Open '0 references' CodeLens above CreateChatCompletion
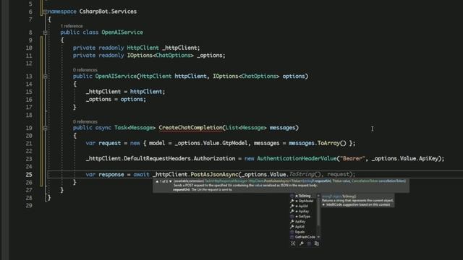Screen dimensions: 463x260 [x=85, y=121]
